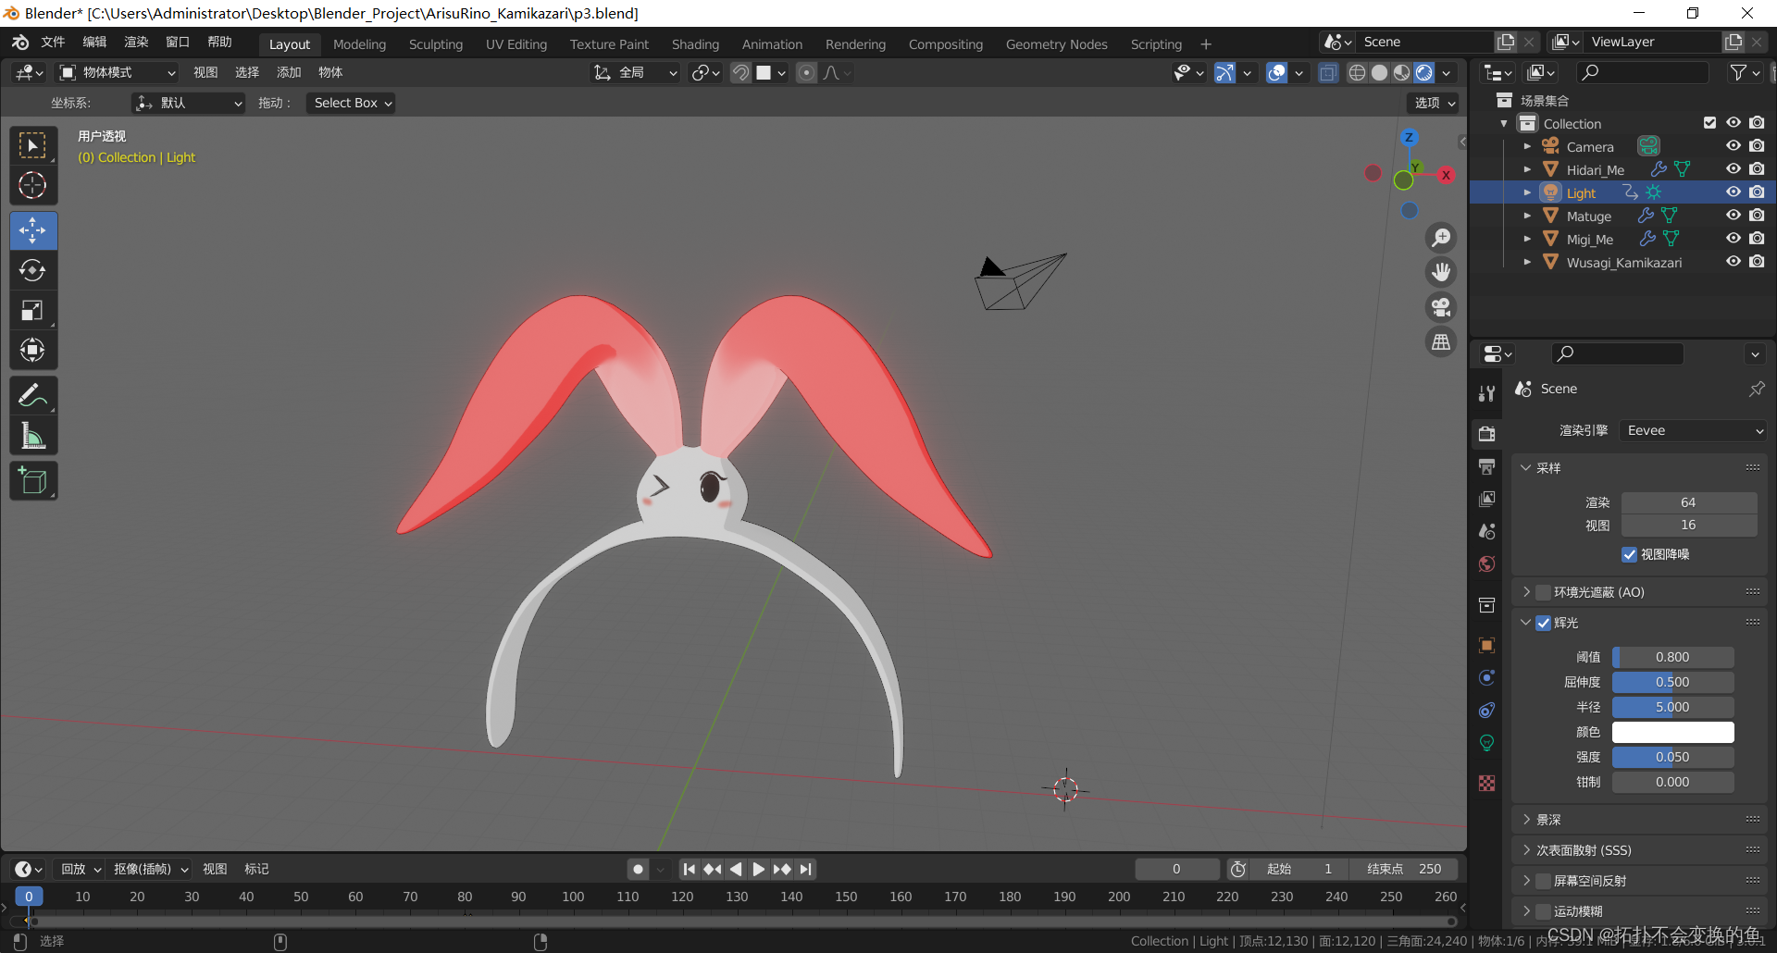The width and height of the screenshot is (1777, 953).
Task: Select the Measure tool
Action: pyautogui.click(x=33, y=436)
